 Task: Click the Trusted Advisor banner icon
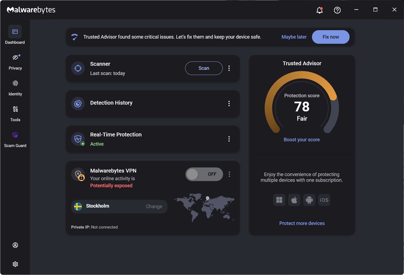pos(75,37)
